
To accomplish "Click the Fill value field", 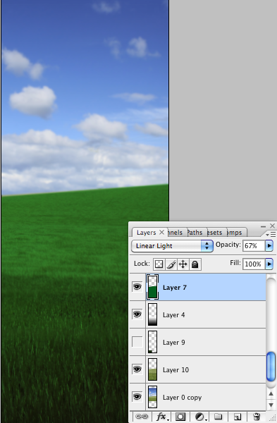I will tap(254, 264).
